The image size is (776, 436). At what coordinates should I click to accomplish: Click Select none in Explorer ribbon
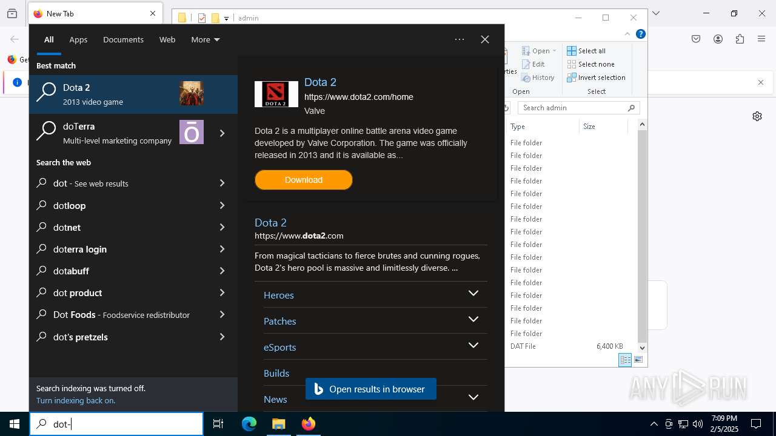pos(591,64)
